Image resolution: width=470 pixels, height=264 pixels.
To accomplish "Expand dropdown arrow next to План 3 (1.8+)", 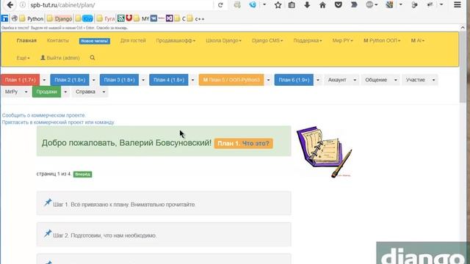I will [143, 80].
